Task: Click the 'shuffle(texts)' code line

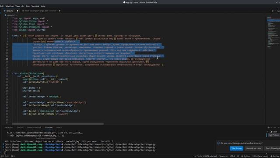Action: pyautogui.click(x=31, y=91)
